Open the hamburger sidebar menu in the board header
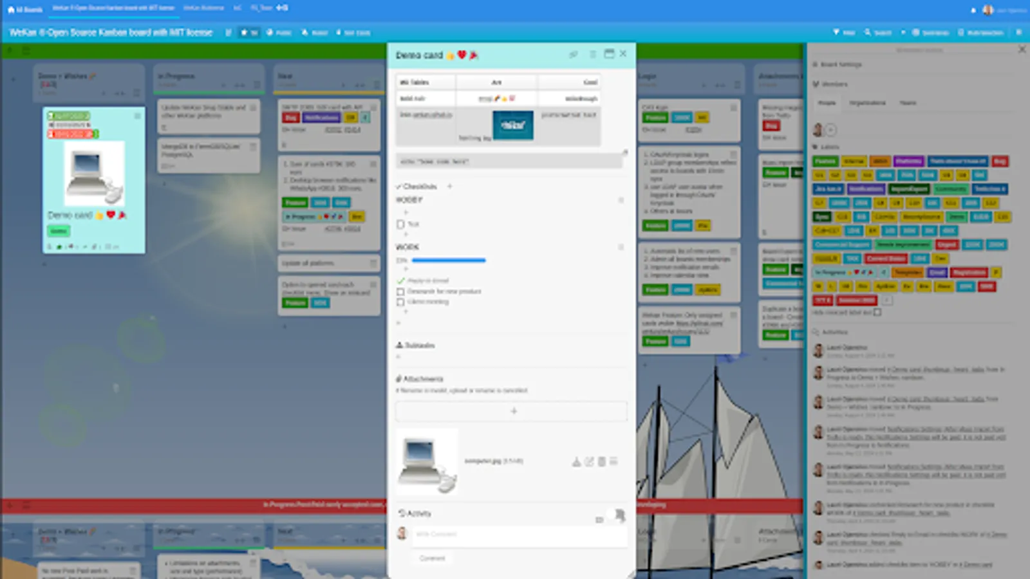Image resolution: width=1030 pixels, height=579 pixels. tap(1018, 32)
